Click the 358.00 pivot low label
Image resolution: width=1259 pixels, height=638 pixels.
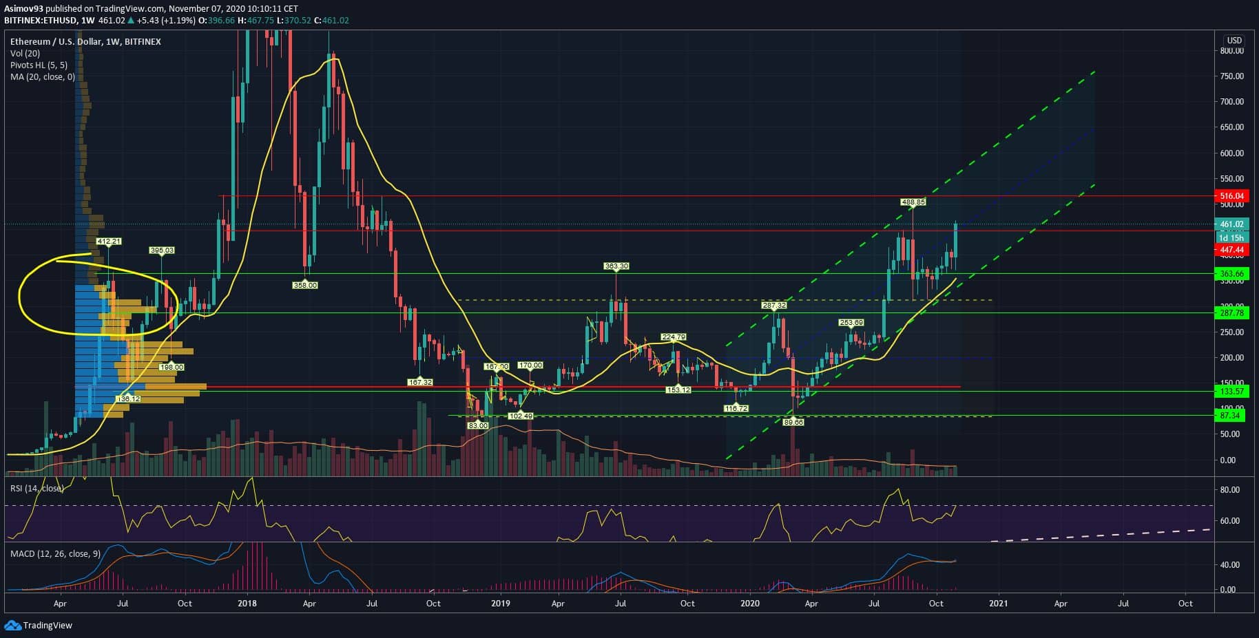[305, 285]
